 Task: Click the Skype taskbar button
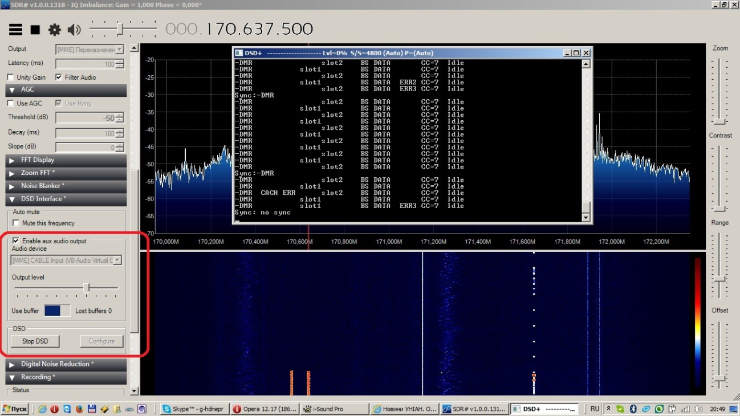click(193, 409)
